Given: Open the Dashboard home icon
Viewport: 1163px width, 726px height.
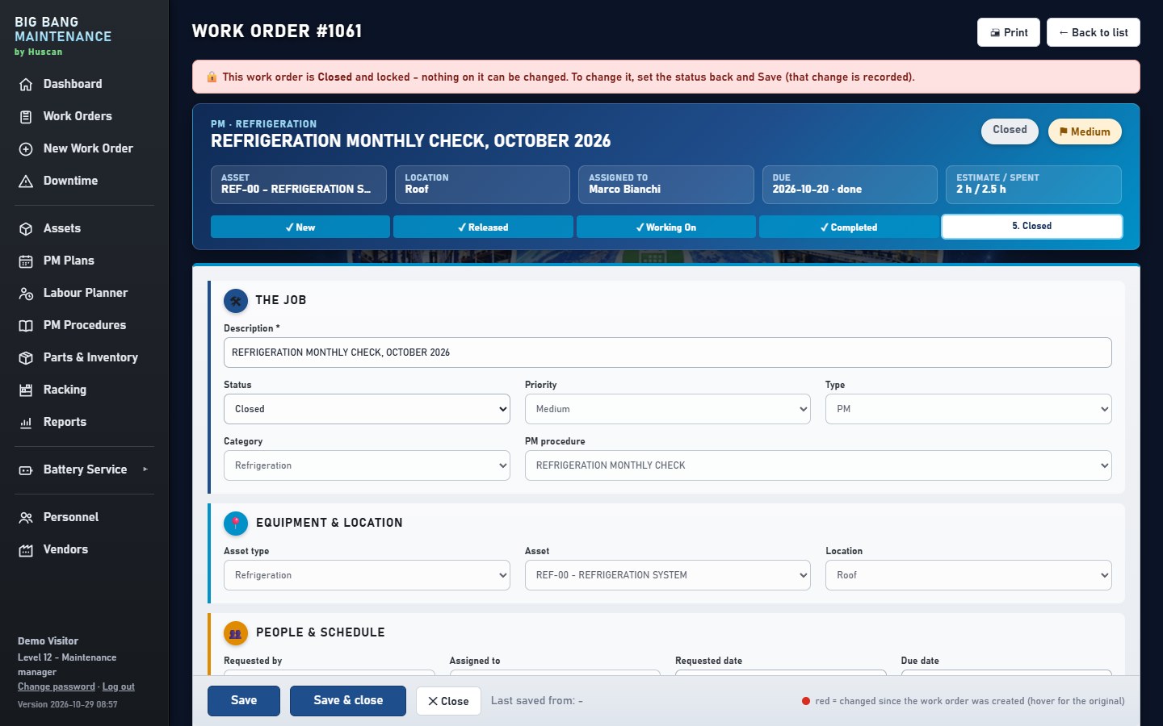Looking at the screenshot, I should click(26, 84).
